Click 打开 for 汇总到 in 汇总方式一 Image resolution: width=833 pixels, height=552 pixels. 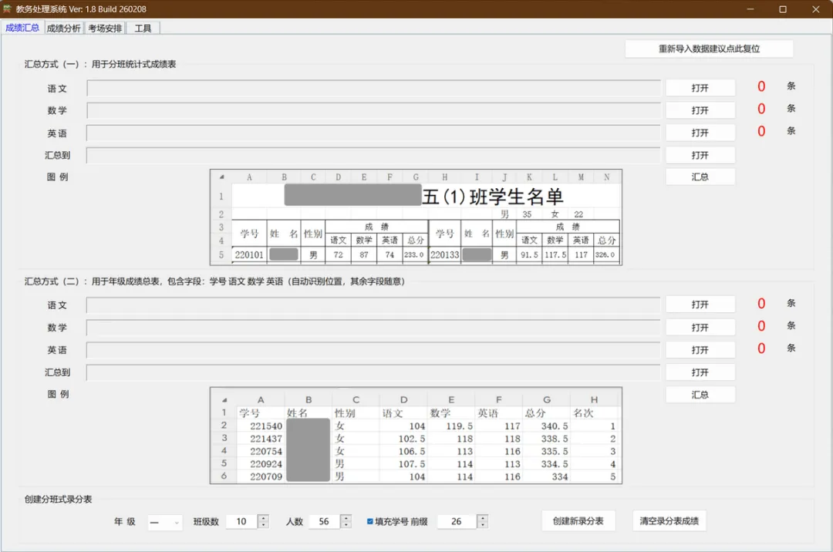click(700, 155)
